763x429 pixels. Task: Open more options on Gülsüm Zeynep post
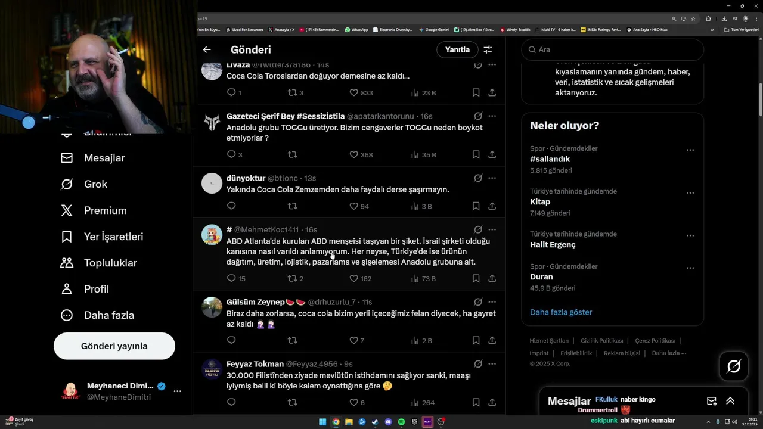[492, 302]
